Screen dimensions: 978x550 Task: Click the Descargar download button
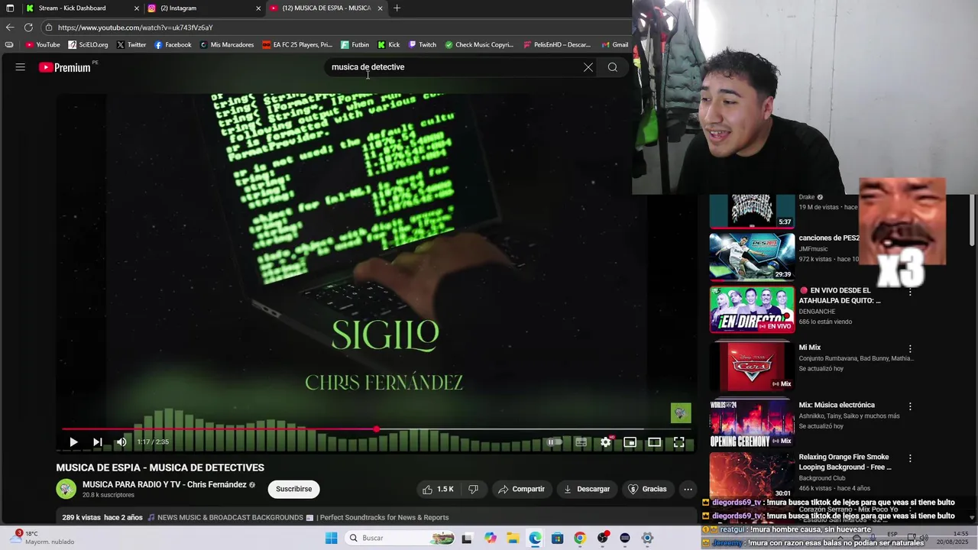click(587, 489)
